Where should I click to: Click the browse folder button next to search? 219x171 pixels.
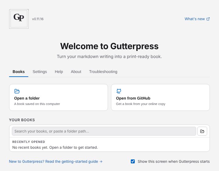click(x=202, y=131)
